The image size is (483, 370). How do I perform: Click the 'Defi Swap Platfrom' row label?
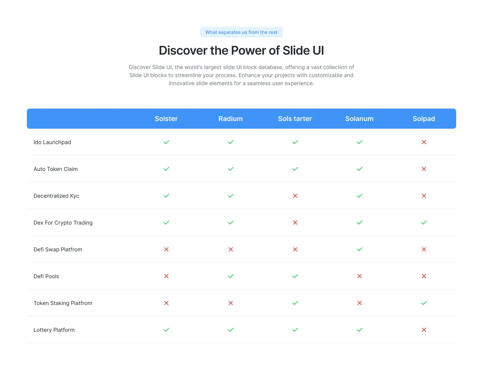[58, 249]
